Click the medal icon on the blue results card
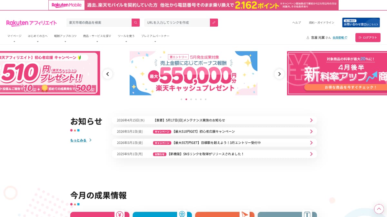This screenshot has width=387, height=217. click(182, 214)
